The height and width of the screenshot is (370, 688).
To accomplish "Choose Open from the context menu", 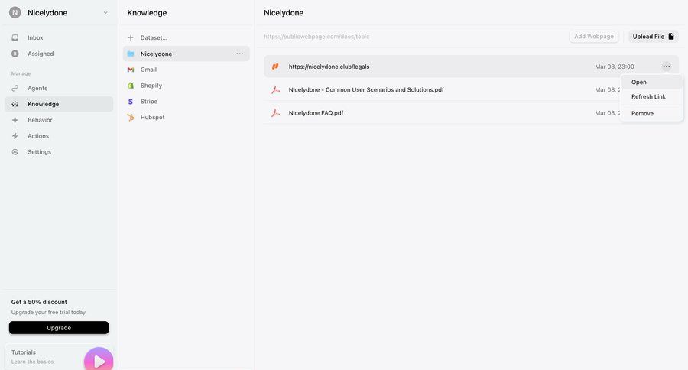I will point(639,82).
